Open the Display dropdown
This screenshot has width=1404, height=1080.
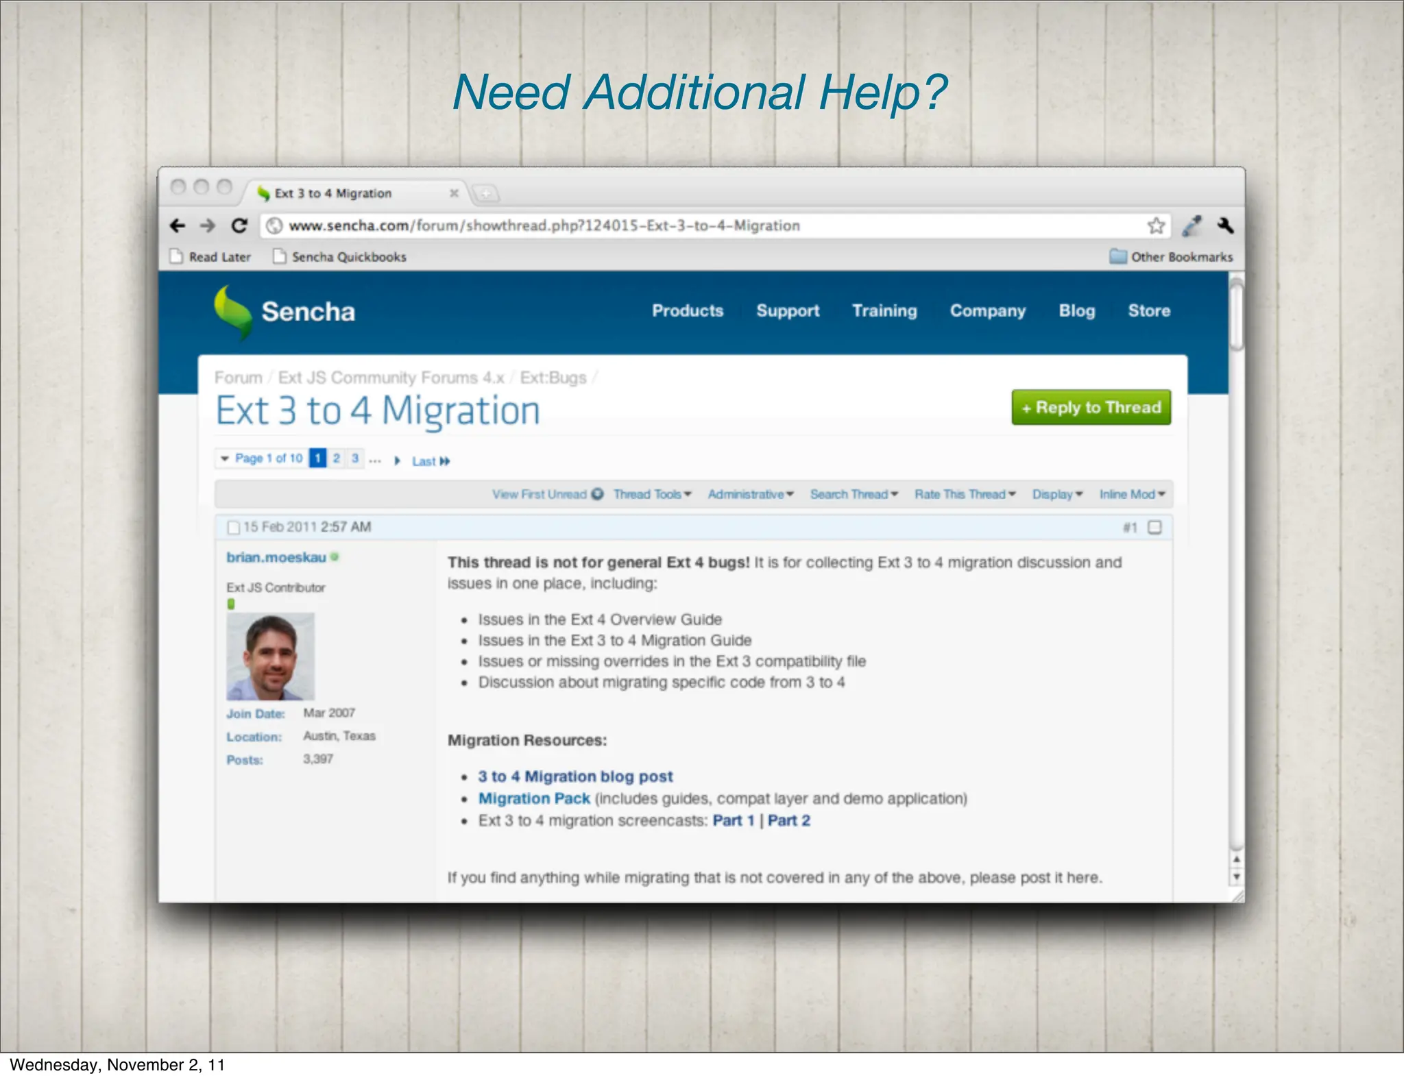click(1057, 494)
